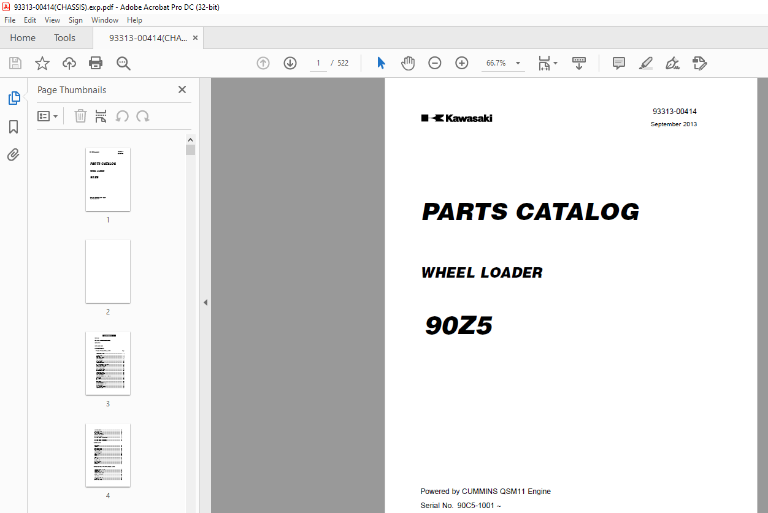Image resolution: width=768 pixels, height=513 pixels.
Task: Add a sticky note comment
Action: pyautogui.click(x=619, y=63)
